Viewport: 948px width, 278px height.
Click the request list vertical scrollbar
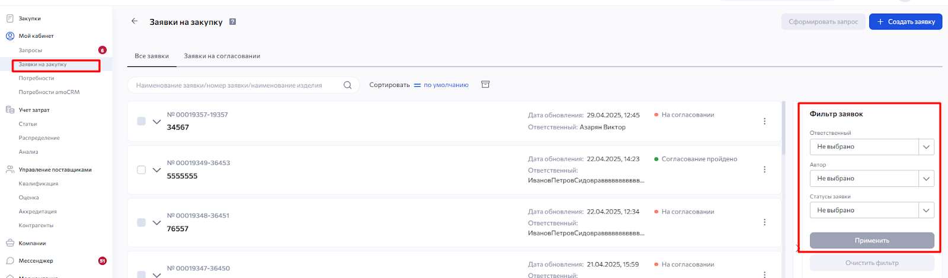pos(784,127)
